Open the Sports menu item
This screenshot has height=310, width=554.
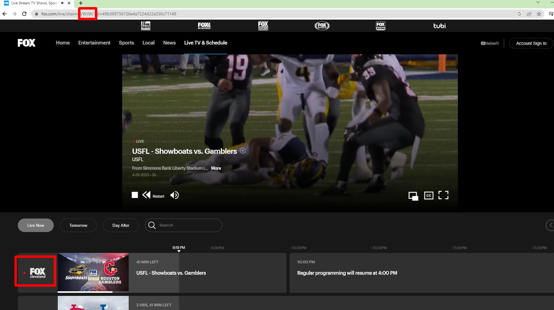click(x=126, y=43)
